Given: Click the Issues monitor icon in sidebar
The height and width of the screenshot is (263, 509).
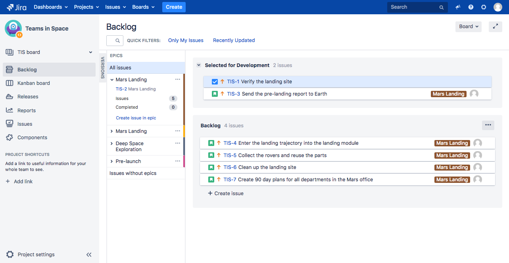Looking at the screenshot, I should point(10,124).
